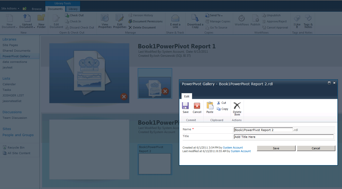Open Shared Documents in the sidebar
The image size is (342, 189).
pyautogui.click(x=16, y=51)
